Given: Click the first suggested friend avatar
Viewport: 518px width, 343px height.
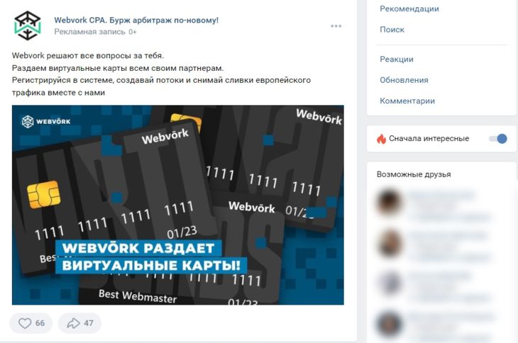Looking at the screenshot, I should [389, 202].
